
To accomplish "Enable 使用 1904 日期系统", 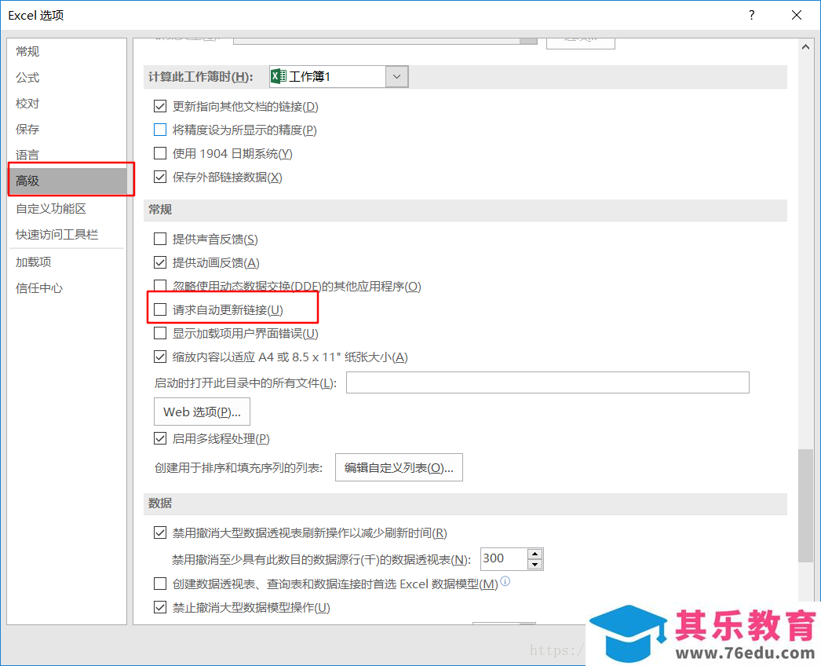I will 160,153.
